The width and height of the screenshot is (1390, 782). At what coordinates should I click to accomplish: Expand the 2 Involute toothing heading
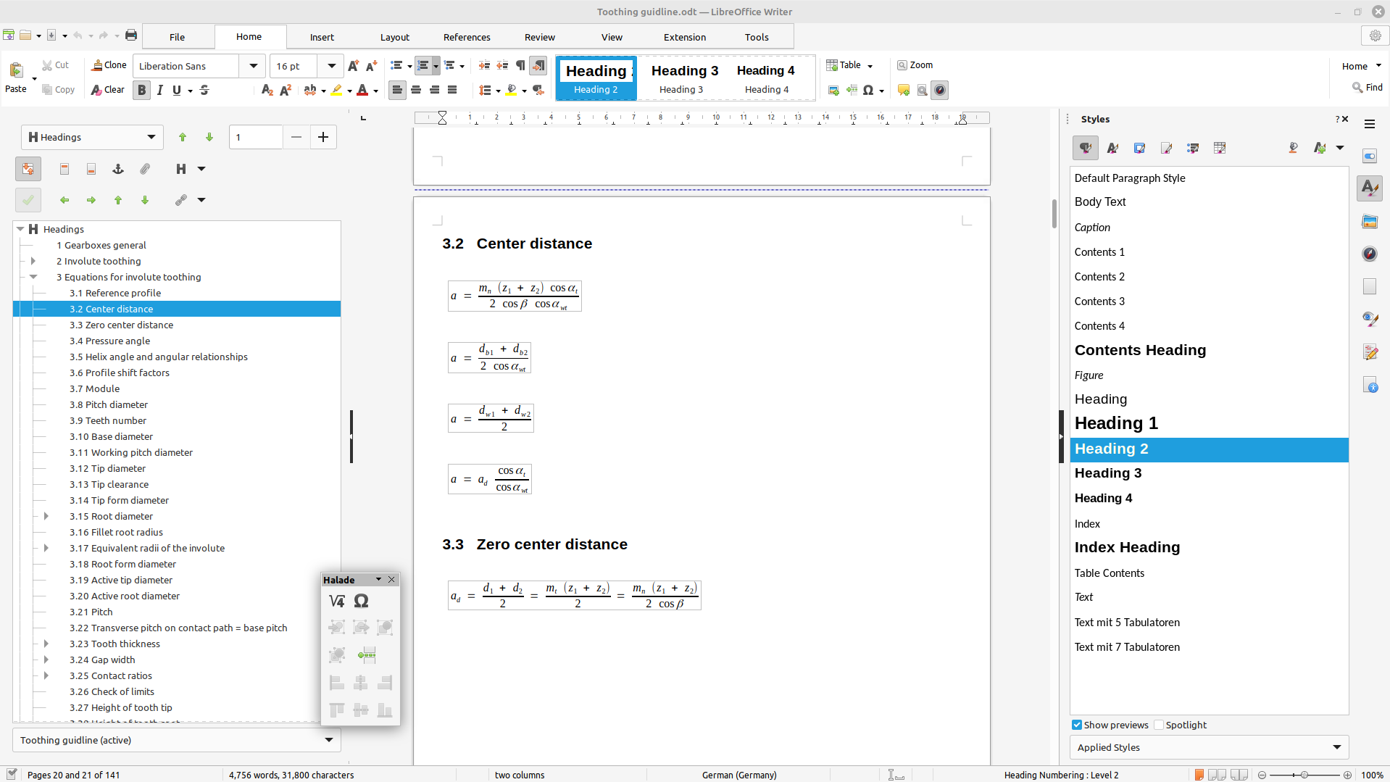tap(33, 261)
